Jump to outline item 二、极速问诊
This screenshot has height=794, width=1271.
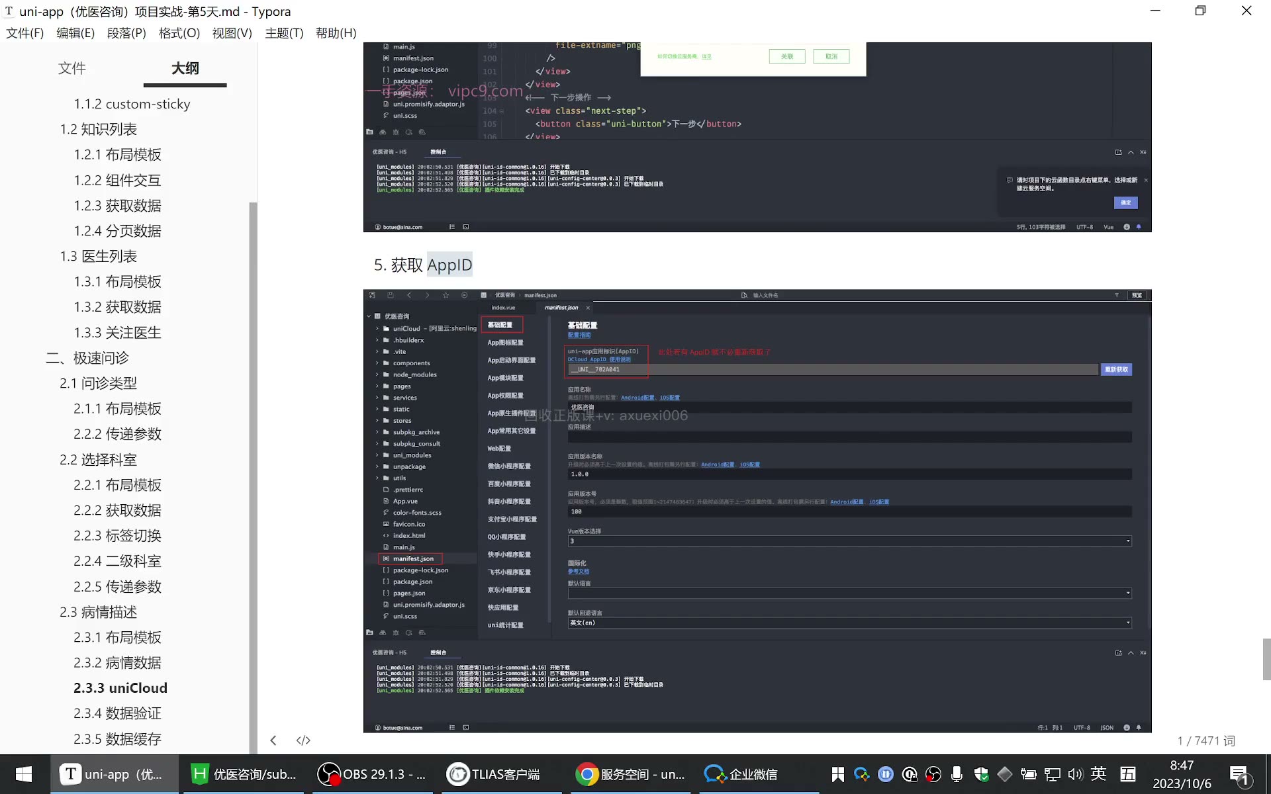pyautogui.click(x=87, y=358)
